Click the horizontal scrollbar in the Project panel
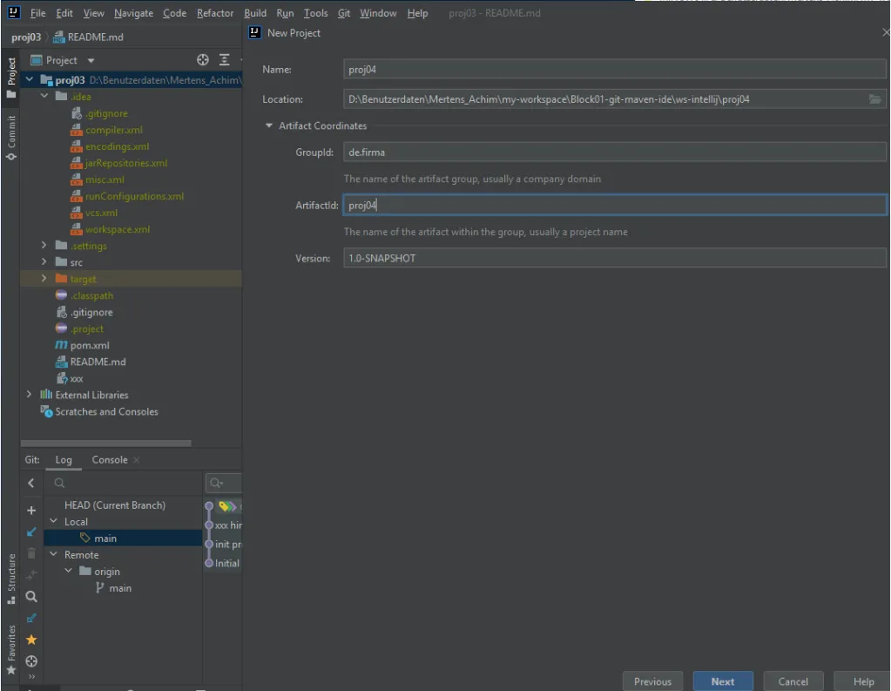This screenshot has height=691, width=891. pyautogui.click(x=105, y=443)
